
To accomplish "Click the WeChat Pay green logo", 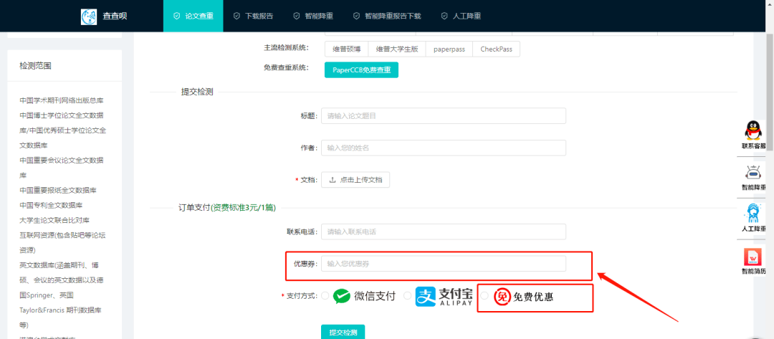I will point(342,296).
